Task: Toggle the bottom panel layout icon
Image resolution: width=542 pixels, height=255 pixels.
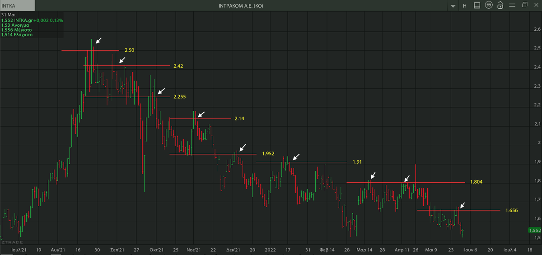Action: coord(477,5)
